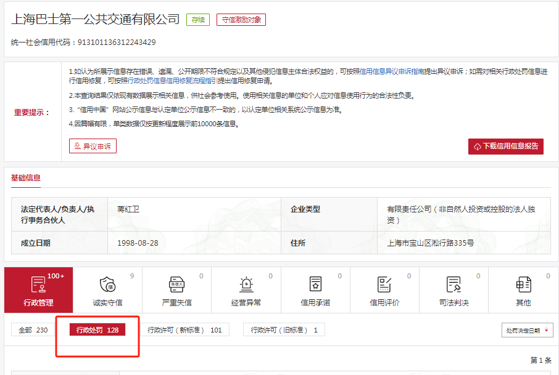Click the 行政管理 category icon
This screenshot has height=375, width=559.
[38, 284]
